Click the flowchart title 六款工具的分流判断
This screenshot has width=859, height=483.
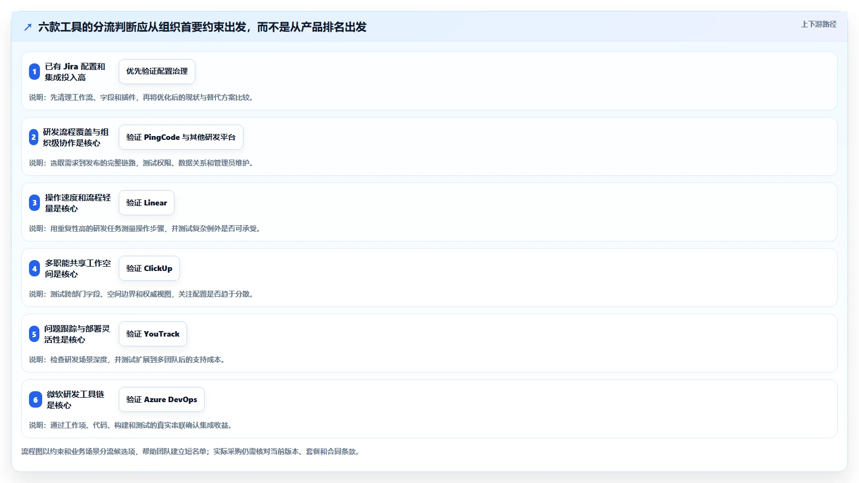point(202,27)
